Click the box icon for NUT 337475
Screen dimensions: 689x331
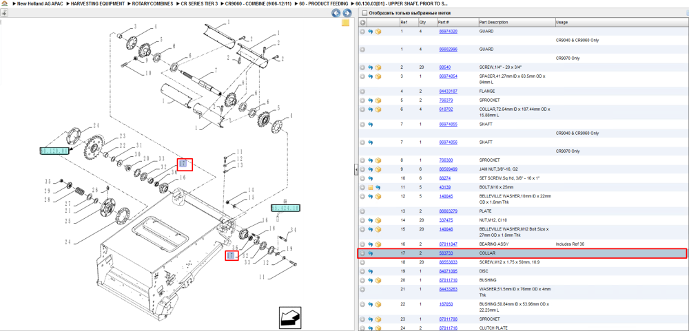click(378, 220)
